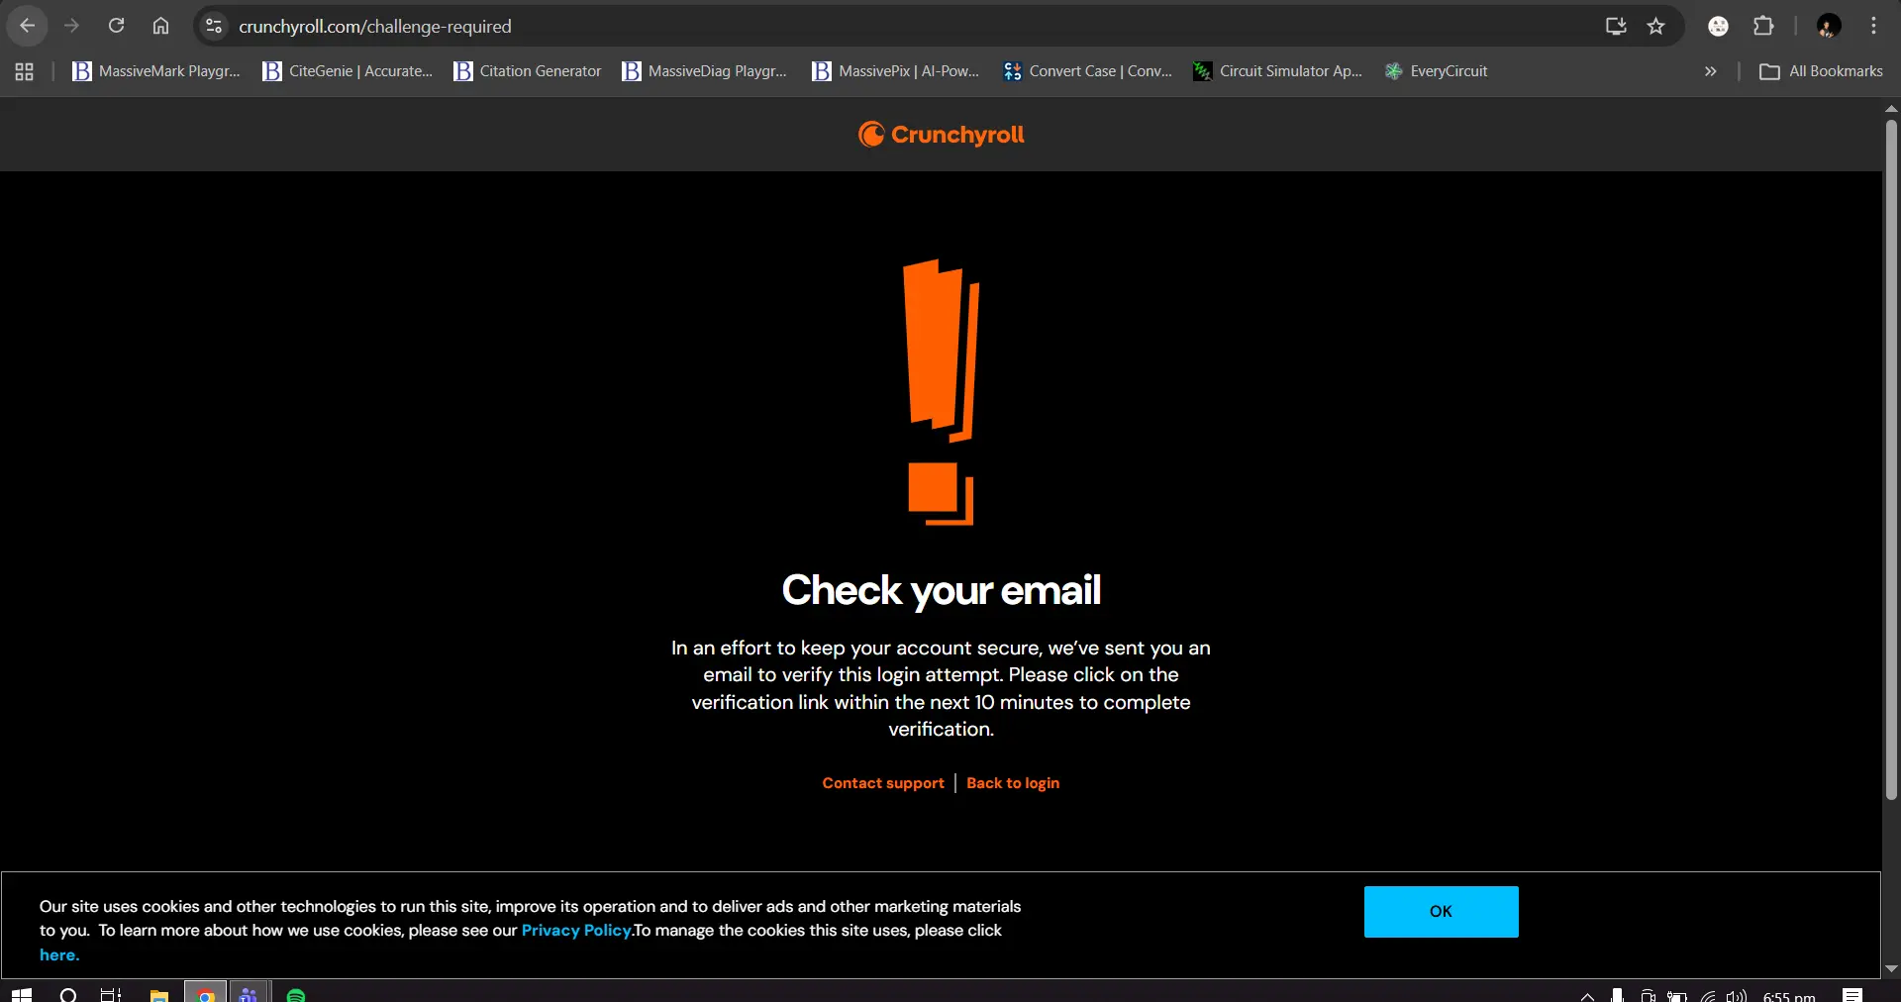Open MassiveMark Playground bookmark
This screenshot has height=1002, width=1901.
point(156,71)
